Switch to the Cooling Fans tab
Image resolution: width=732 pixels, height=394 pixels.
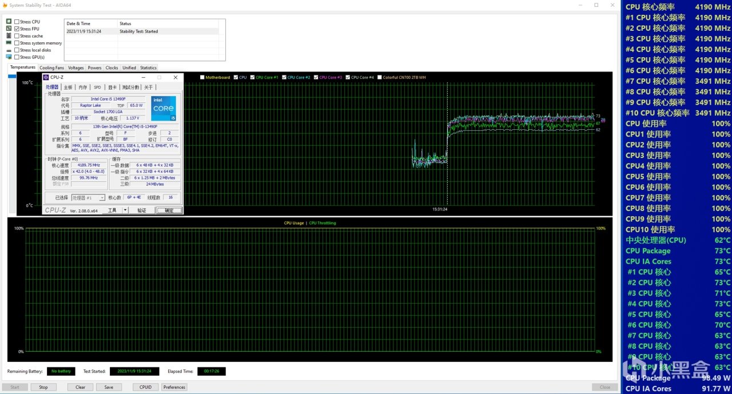(x=52, y=67)
